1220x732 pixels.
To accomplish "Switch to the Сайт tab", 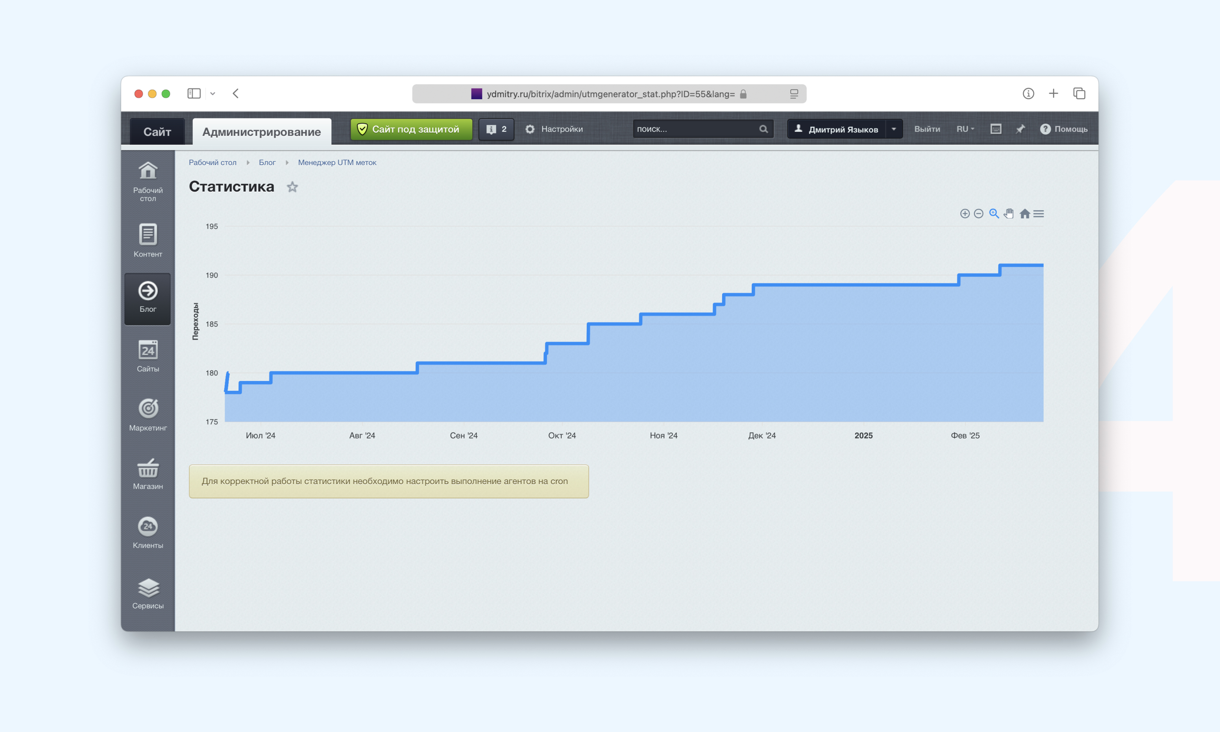I will click(157, 132).
